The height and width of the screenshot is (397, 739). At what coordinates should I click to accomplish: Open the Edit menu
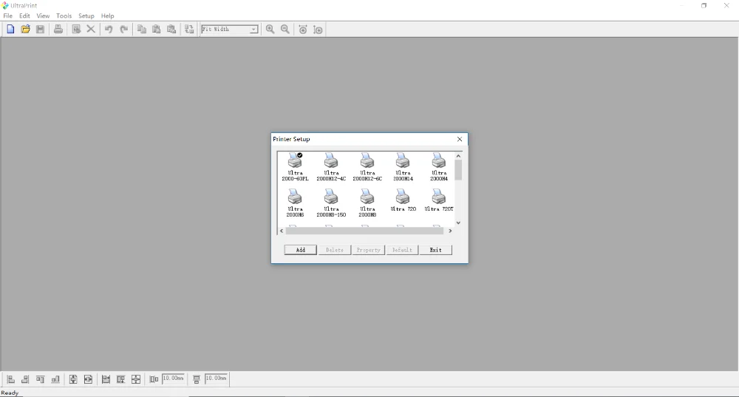tap(24, 16)
